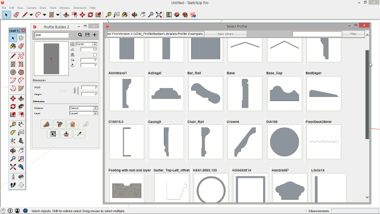
Task: Toggle the width-height chain link lock
Action: (x=75, y=91)
